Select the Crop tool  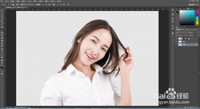tap(2, 22)
